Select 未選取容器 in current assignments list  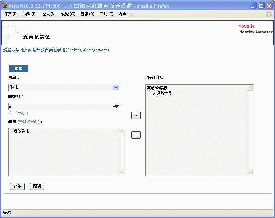pyautogui.click(x=162, y=93)
